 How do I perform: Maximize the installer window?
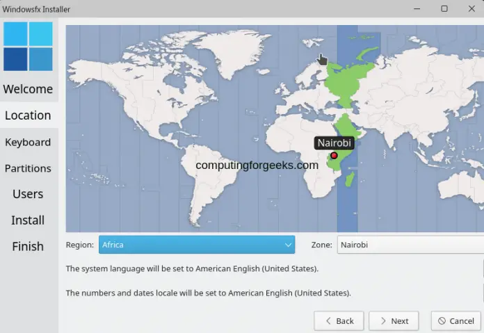click(444, 9)
